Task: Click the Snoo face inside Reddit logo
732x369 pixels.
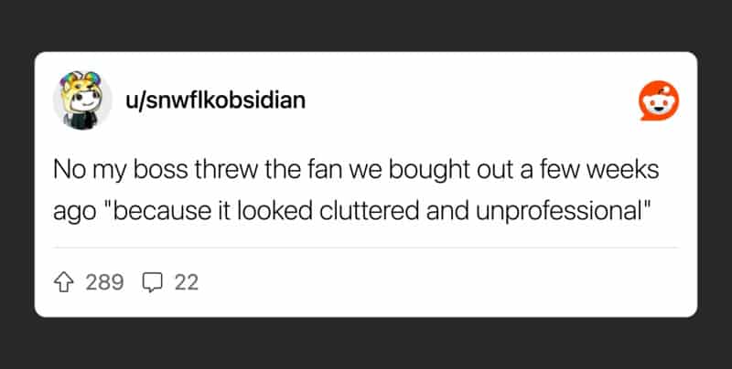Action: pos(659,104)
